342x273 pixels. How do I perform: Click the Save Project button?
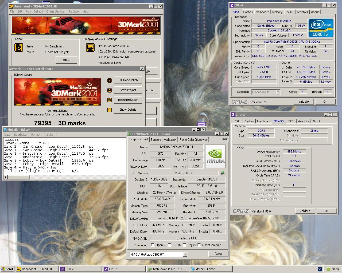(128, 90)
